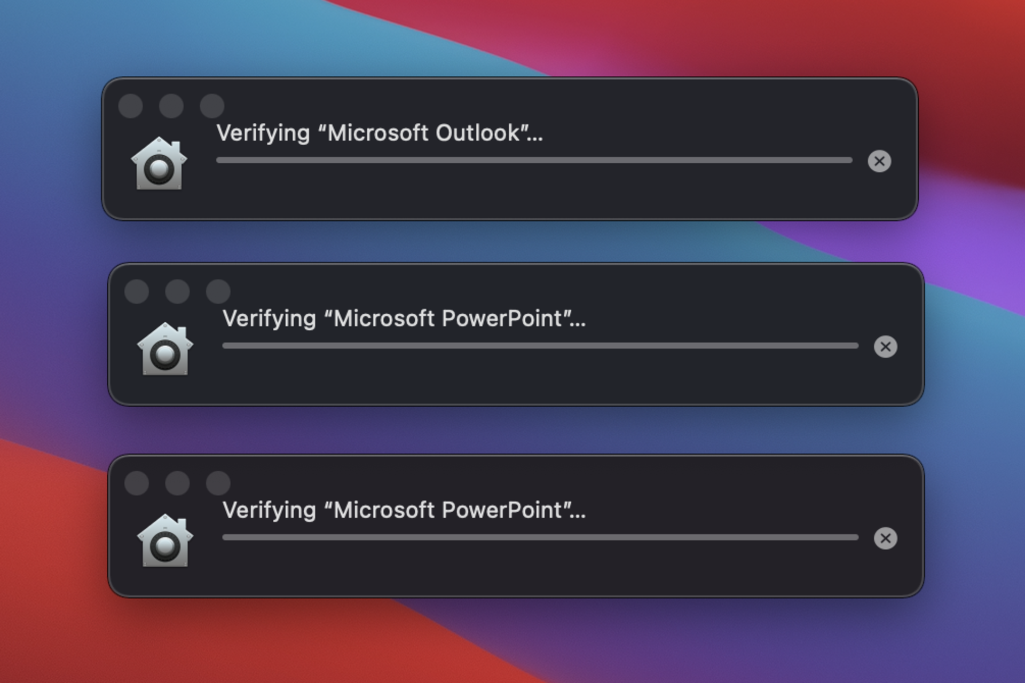Click leftmost window dot of bottom PowerPoint dialog
The image size is (1025, 683).
[137, 483]
